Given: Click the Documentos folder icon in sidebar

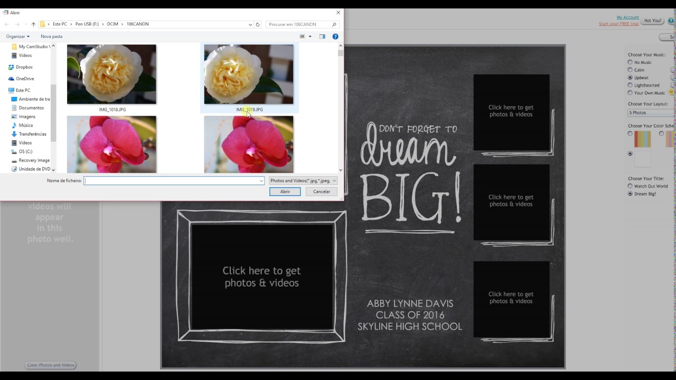Looking at the screenshot, I should point(14,108).
